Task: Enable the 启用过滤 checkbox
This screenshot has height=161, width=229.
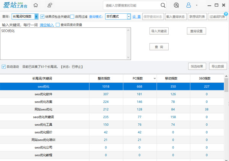Action: 72,17
